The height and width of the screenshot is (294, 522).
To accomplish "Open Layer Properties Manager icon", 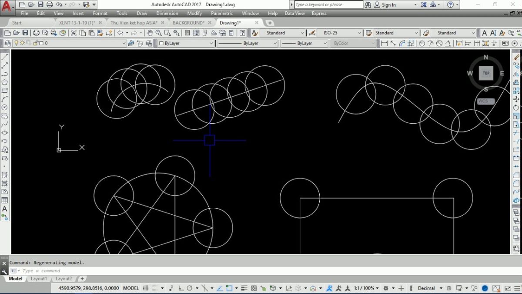I will 7,43.
